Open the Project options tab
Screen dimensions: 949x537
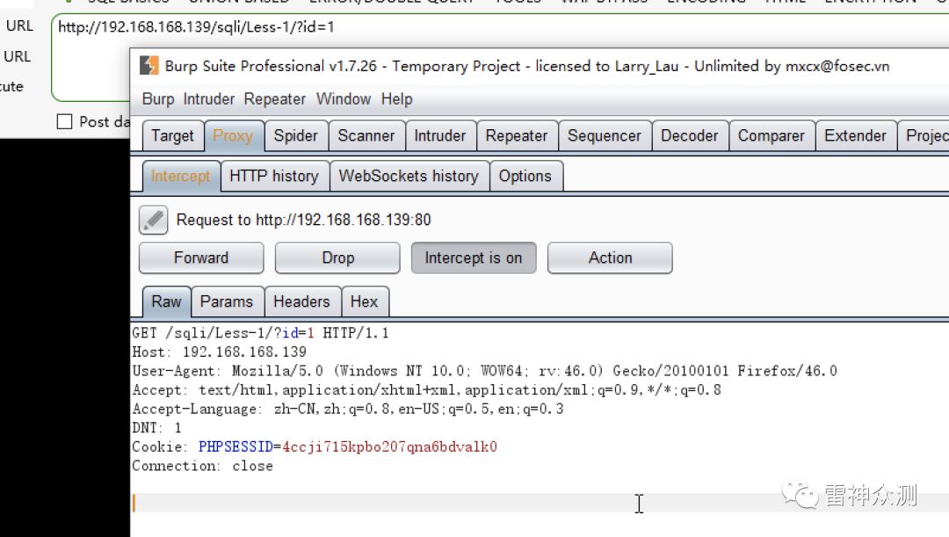pos(924,135)
